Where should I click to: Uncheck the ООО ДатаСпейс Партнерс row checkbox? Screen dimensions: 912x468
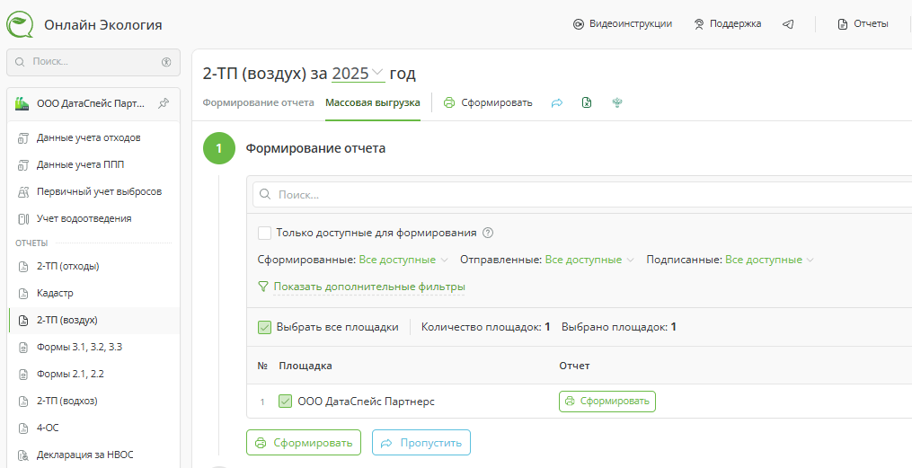tap(286, 402)
